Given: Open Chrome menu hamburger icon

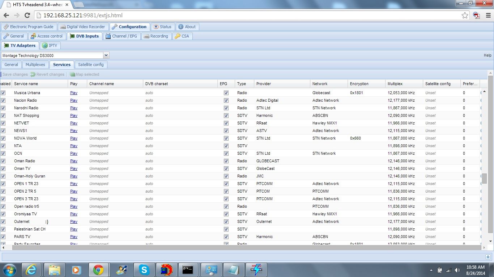Looking at the screenshot, I should point(487,16).
